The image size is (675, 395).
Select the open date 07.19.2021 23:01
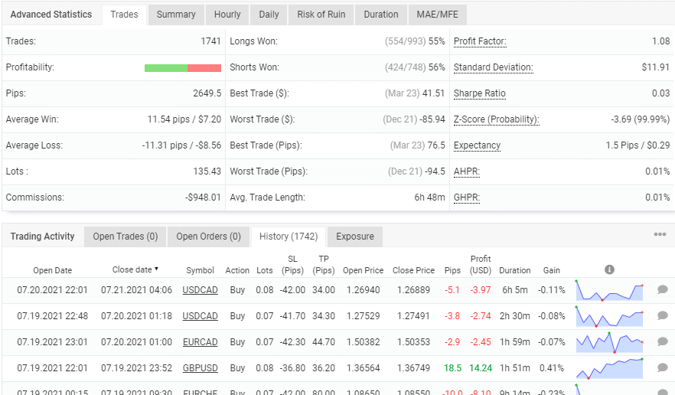(x=53, y=342)
